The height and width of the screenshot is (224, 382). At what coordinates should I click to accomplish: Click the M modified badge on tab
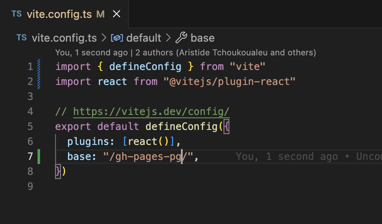pos(101,14)
